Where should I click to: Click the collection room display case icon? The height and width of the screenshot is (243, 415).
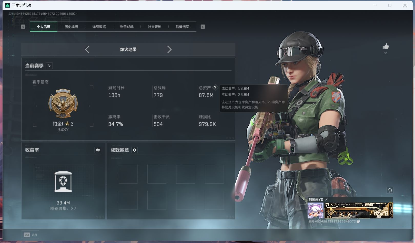coord(63,182)
